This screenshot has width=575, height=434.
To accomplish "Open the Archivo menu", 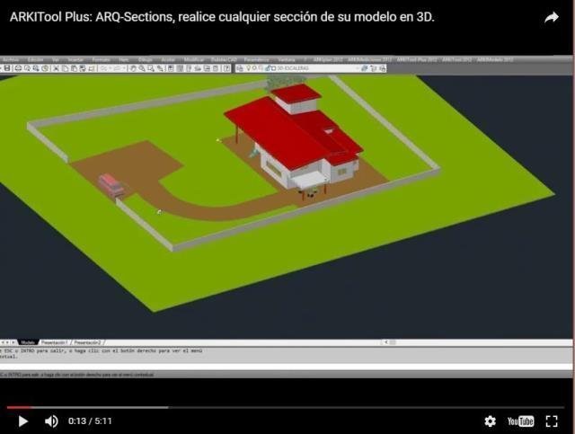I will [x=11, y=59].
